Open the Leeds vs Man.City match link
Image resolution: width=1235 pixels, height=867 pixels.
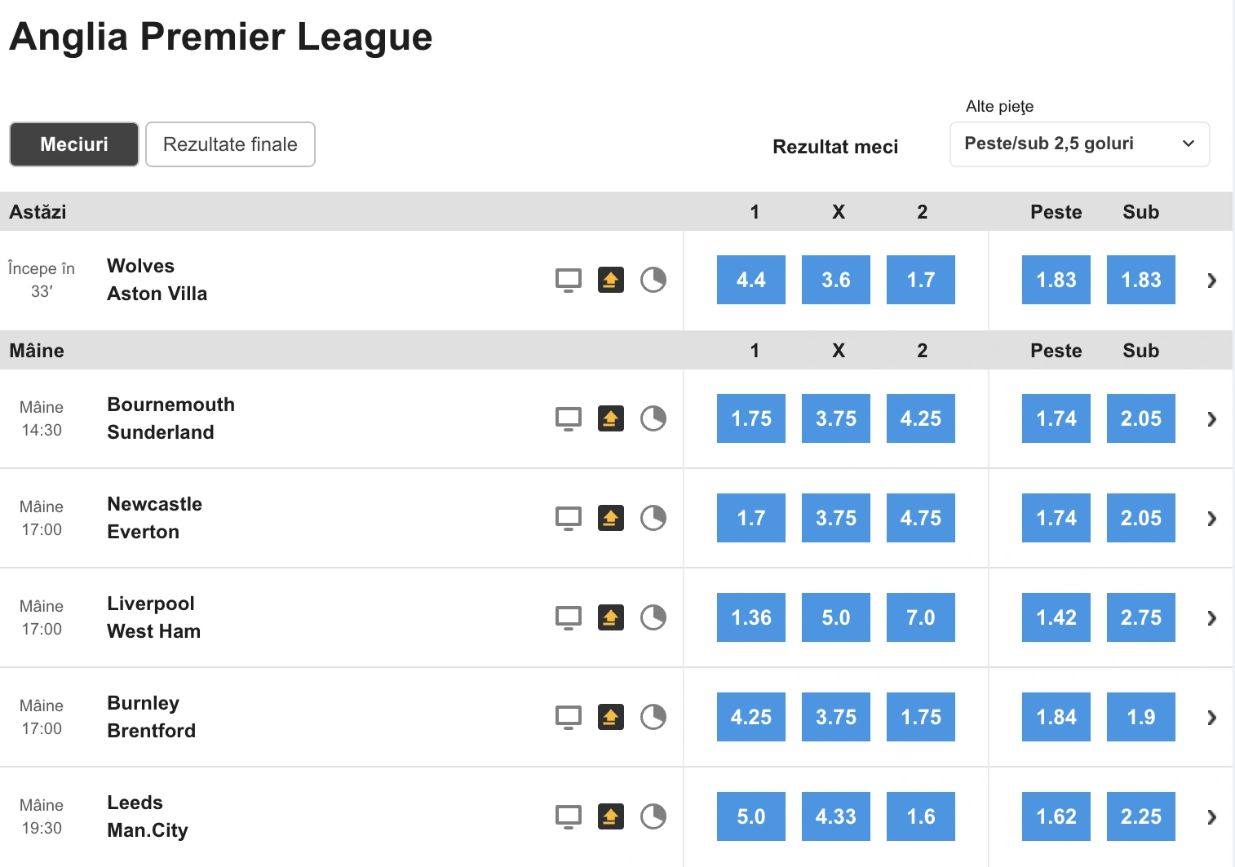(148, 816)
